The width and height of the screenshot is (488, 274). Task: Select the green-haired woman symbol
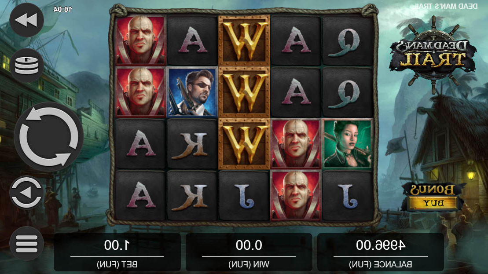pyautogui.click(x=347, y=144)
